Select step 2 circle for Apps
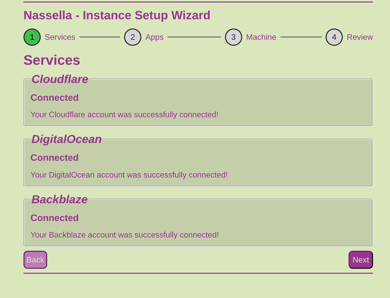The height and width of the screenshot is (298, 390). coord(133,37)
